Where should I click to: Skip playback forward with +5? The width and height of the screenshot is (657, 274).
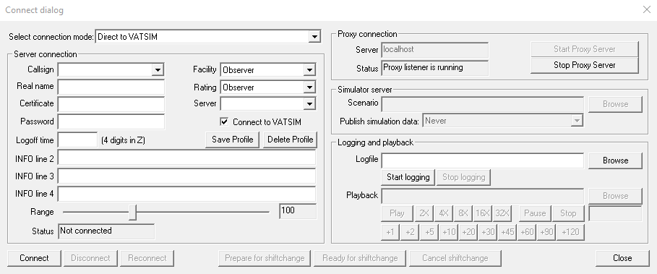(x=429, y=232)
